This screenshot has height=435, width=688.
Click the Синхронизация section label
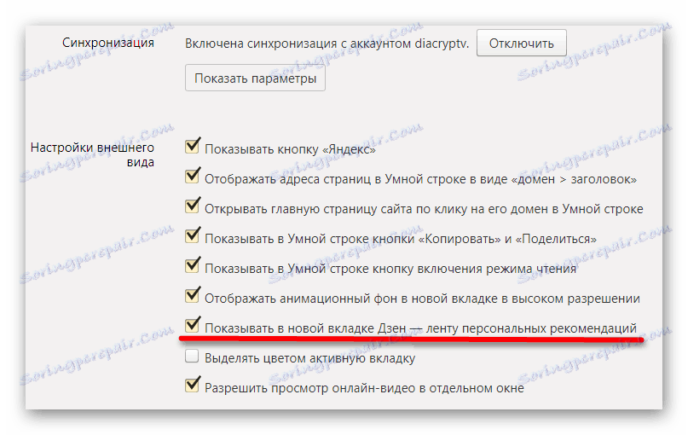pos(108,43)
